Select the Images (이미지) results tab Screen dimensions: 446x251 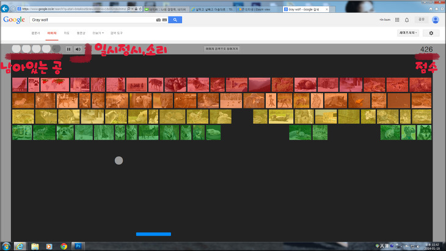click(x=52, y=33)
